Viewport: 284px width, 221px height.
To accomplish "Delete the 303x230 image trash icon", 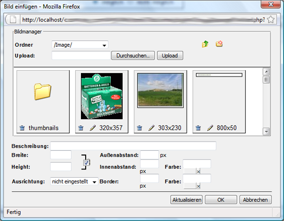I will tap(140, 128).
